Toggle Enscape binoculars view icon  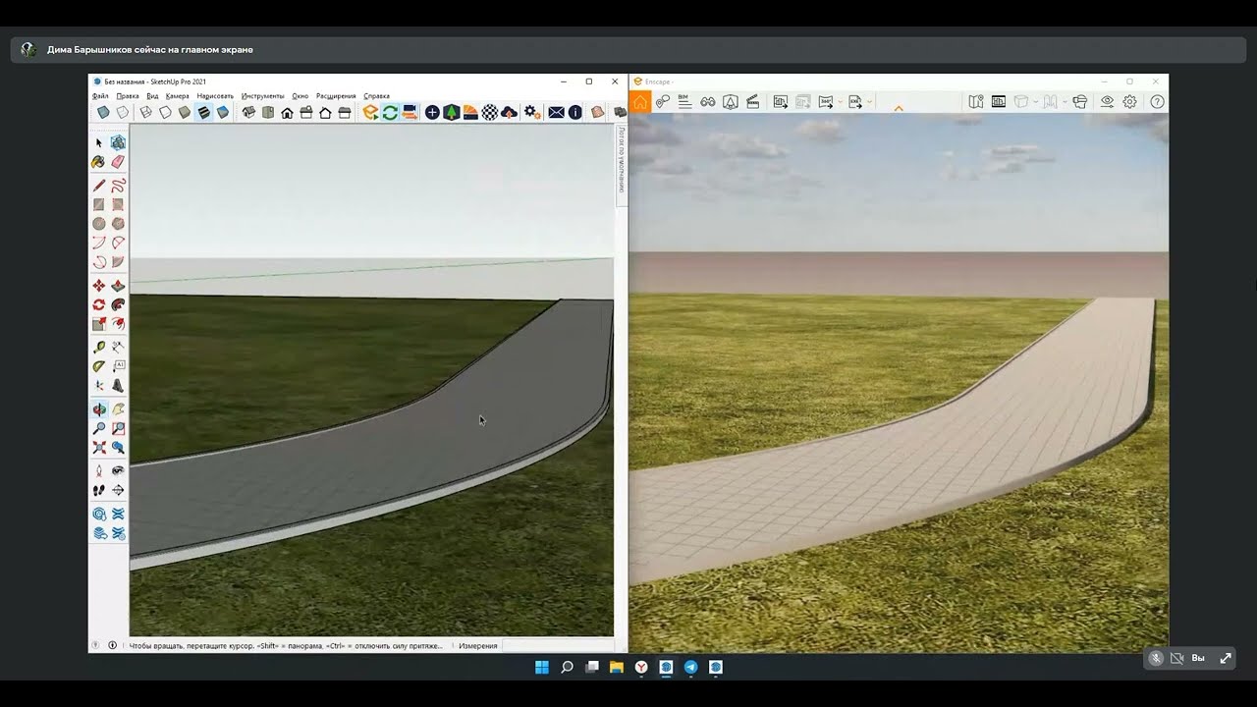(707, 101)
